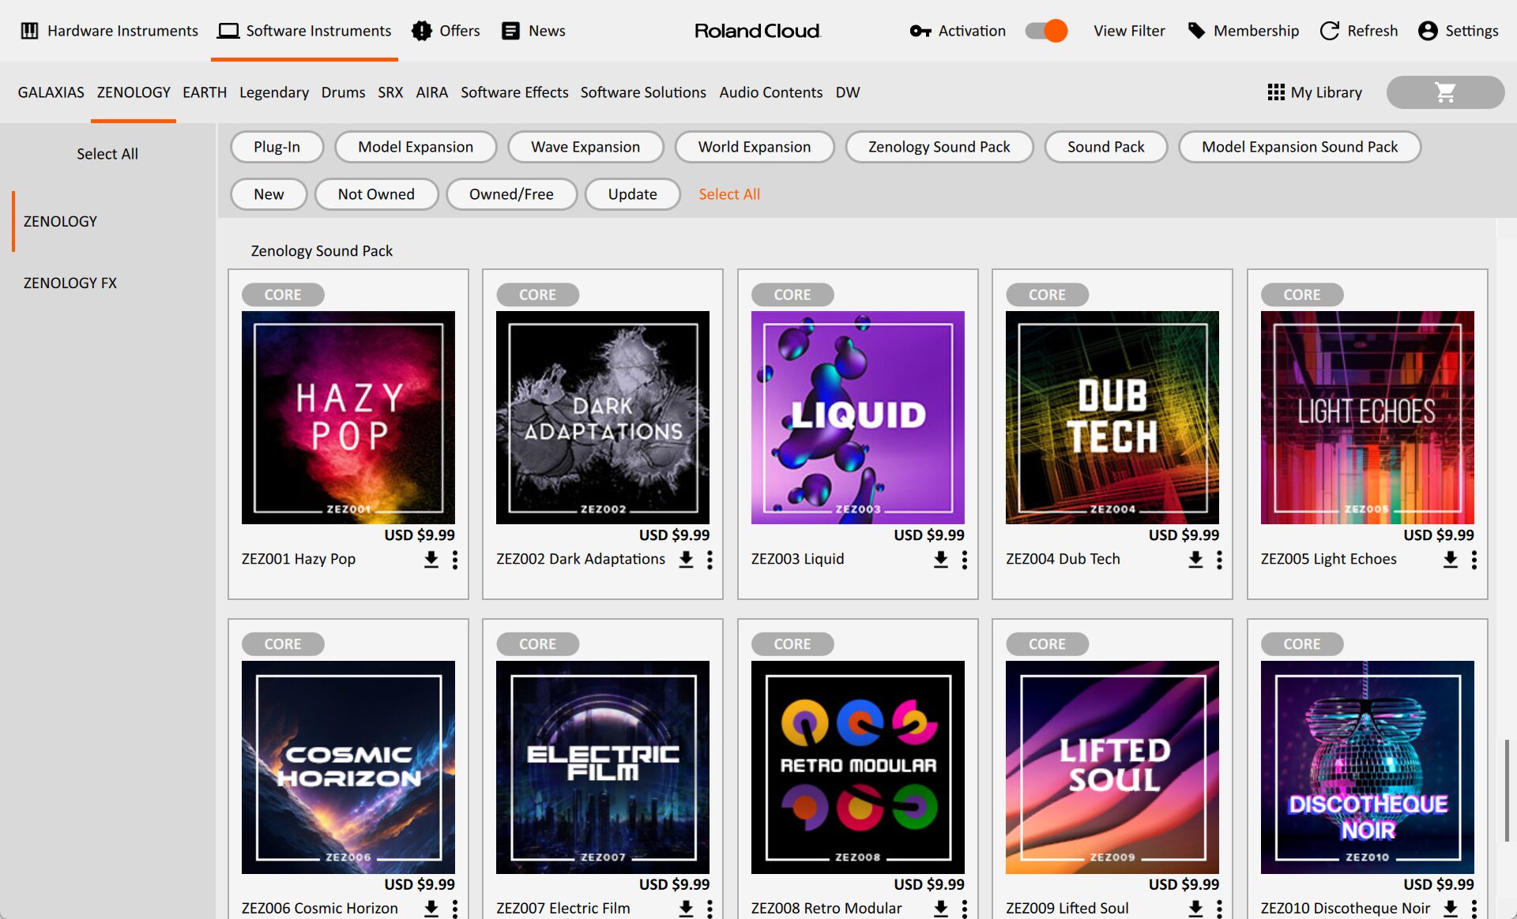Select the Legendary category
Screen dimensions: 1517x919
coord(274,92)
